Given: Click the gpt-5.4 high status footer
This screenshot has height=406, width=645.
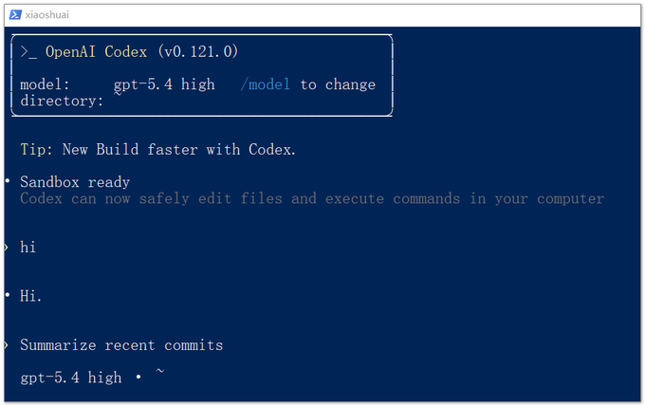Looking at the screenshot, I should pos(71,378).
